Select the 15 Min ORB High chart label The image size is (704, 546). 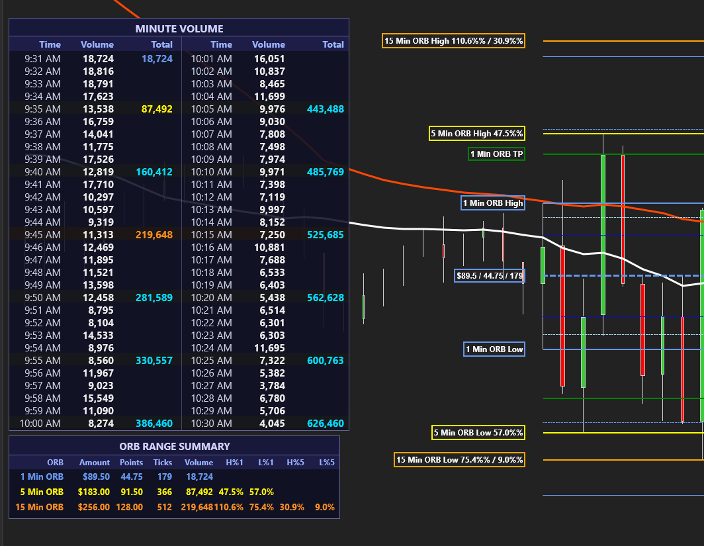click(x=453, y=41)
